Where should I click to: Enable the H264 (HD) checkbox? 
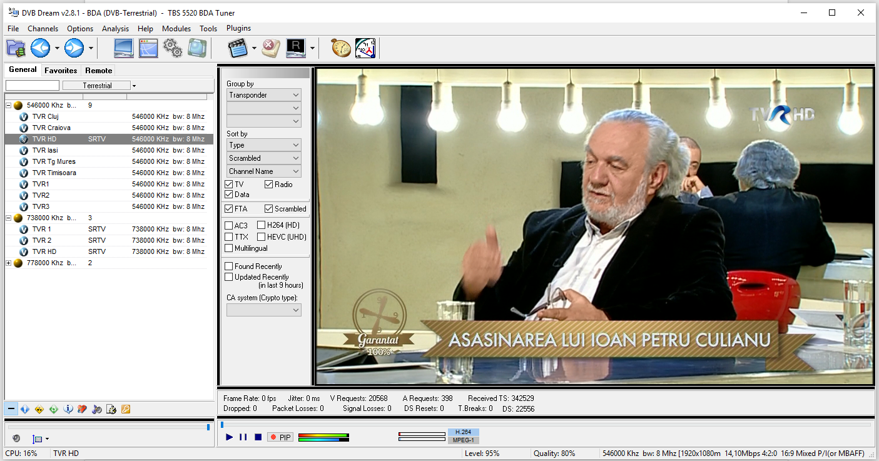(262, 225)
